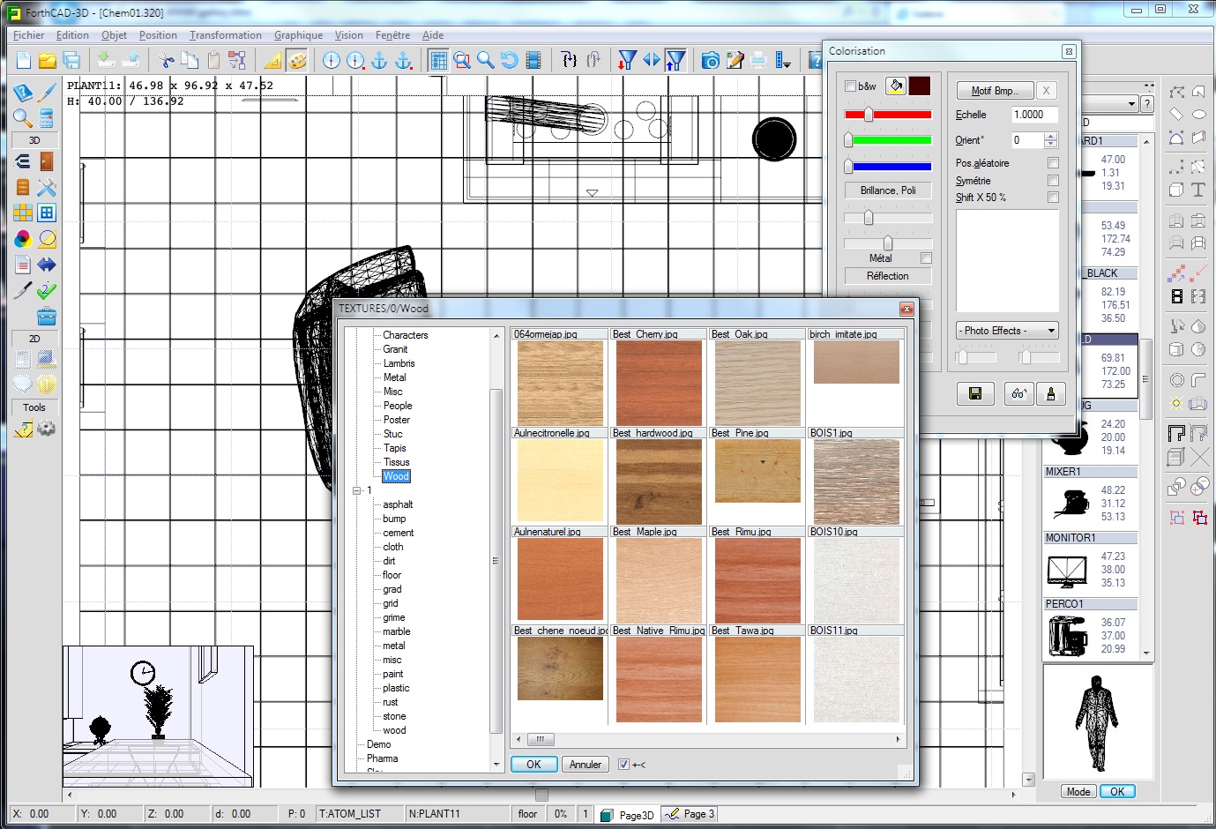This screenshot has width=1216, height=829.
Task: Click the paint bucket fill icon
Action: 896,86
